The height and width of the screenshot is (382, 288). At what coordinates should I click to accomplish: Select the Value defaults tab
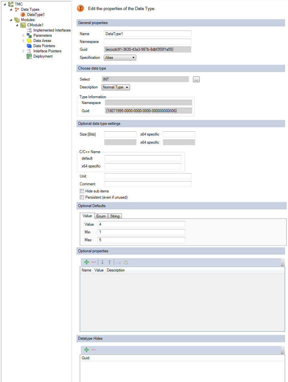tap(87, 216)
